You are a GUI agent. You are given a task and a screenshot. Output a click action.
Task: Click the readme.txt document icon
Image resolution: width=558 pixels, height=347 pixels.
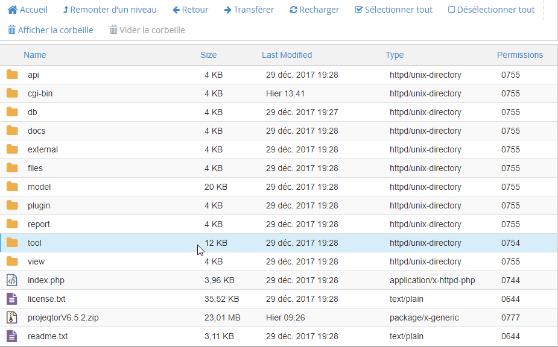click(12, 336)
